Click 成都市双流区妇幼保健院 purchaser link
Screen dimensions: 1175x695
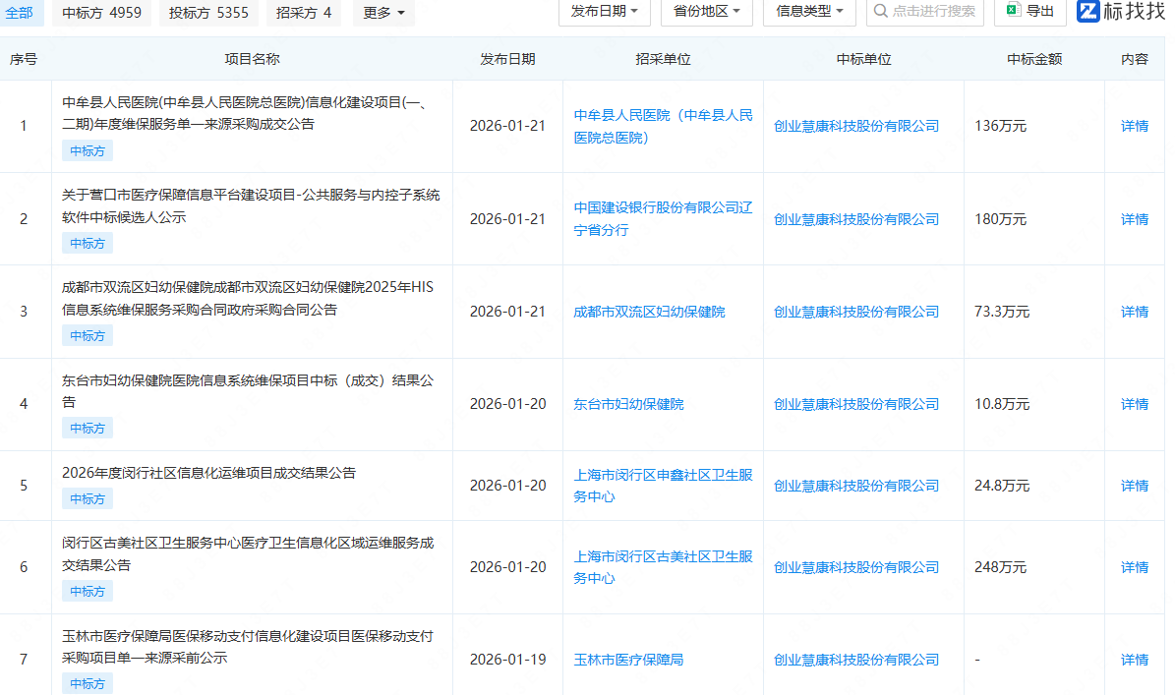click(649, 312)
